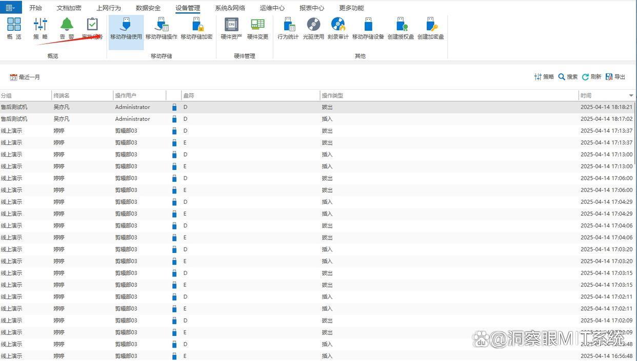
Task: Open the 移动存储设备 USB icon
Action: (x=368, y=29)
